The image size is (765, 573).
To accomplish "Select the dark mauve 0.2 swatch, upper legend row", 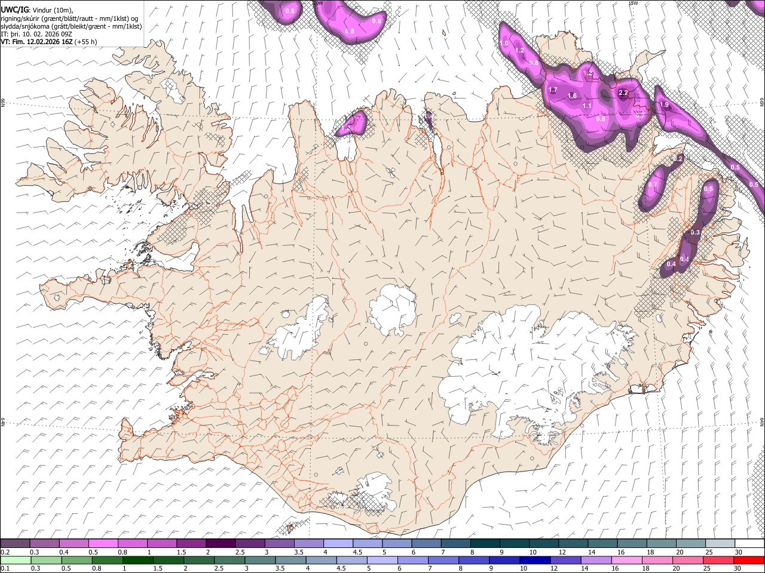I will click(15, 544).
